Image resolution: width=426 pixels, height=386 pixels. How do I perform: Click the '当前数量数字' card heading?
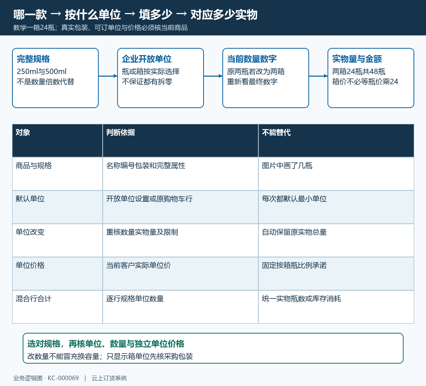click(x=252, y=59)
